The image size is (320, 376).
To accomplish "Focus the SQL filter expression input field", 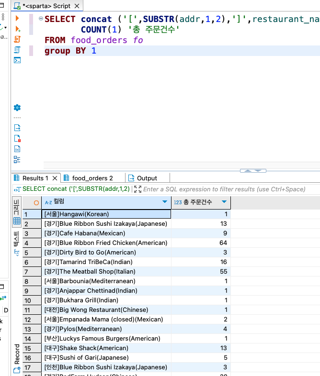I will click(224, 189).
